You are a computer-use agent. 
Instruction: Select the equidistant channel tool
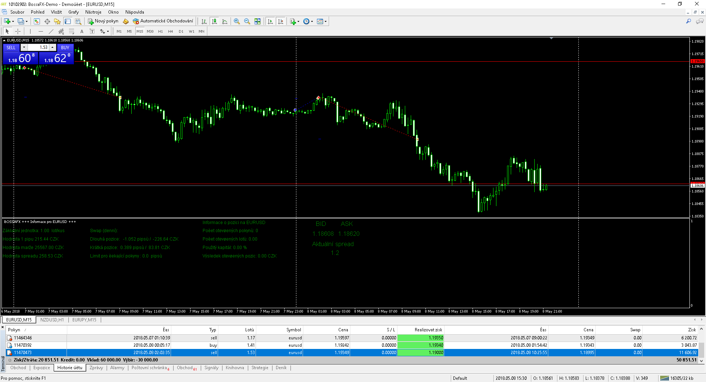point(61,31)
